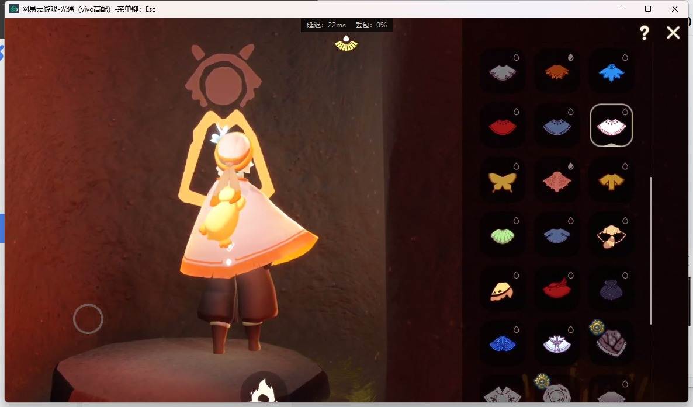Select the gray scalloped cape with ruffled hem
This screenshot has width=693, height=407.
[503, 72]
